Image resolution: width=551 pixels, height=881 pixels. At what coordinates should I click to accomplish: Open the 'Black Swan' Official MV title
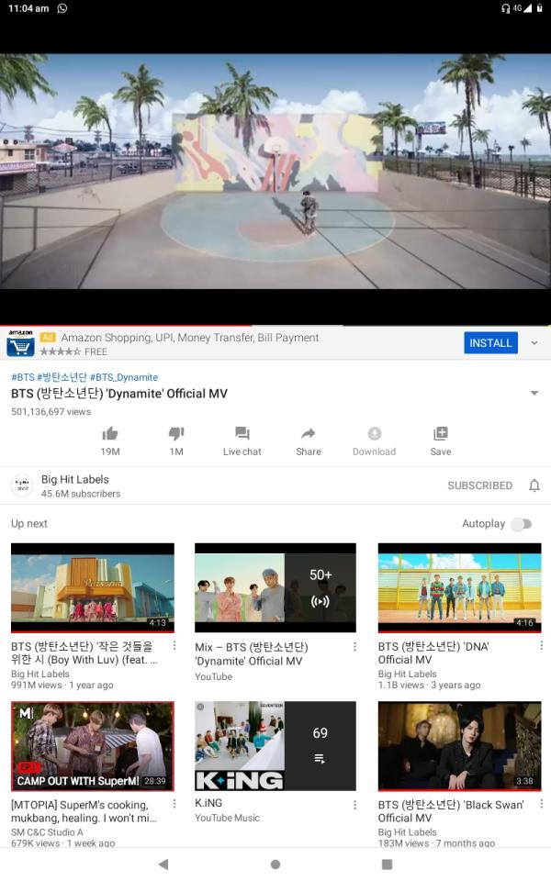451,811
